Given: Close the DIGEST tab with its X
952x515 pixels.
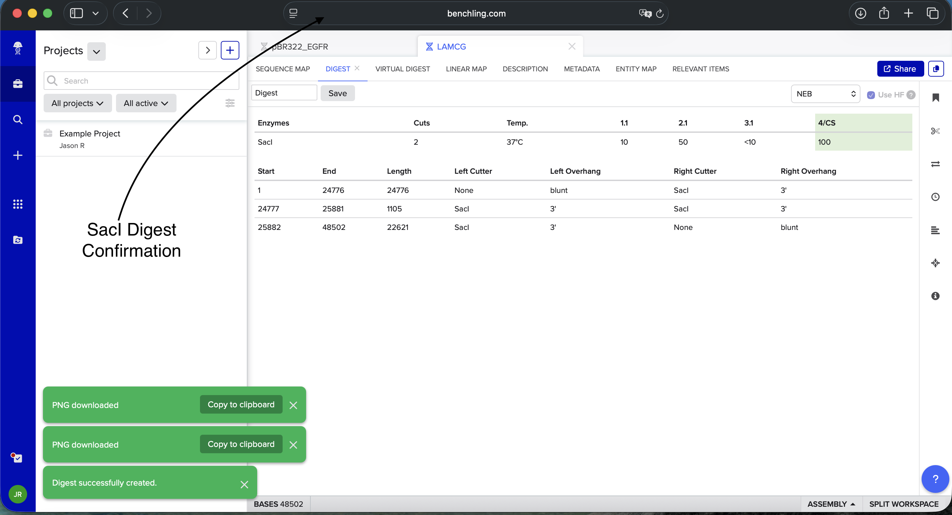Looking at the screenshot, I should 357,68.
